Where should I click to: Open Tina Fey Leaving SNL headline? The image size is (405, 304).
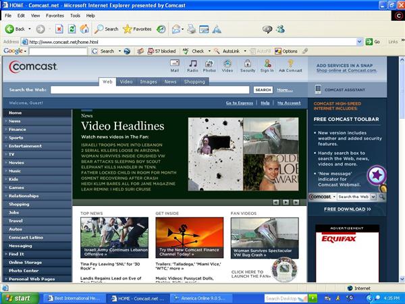110,266
